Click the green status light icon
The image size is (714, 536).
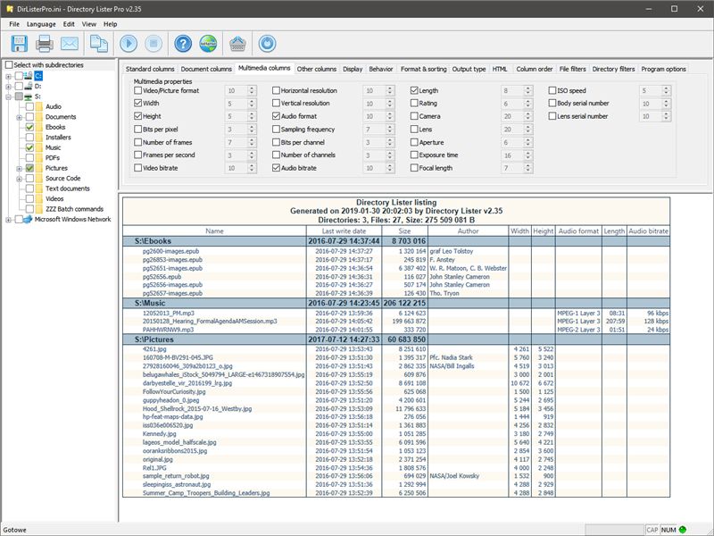tap(683, 530)
